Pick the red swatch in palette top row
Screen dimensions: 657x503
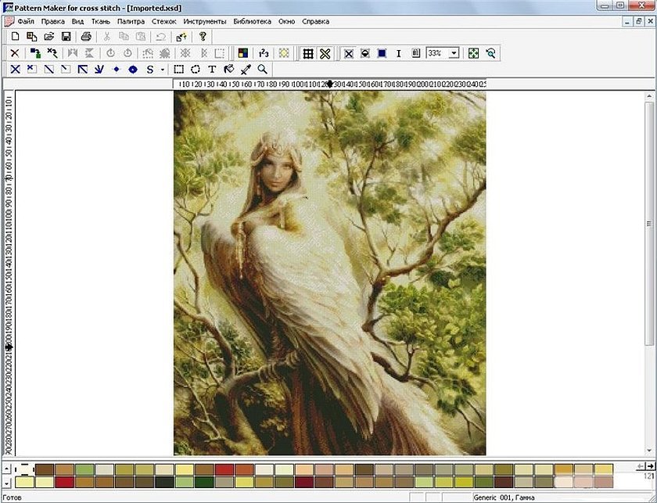point(224,469)
